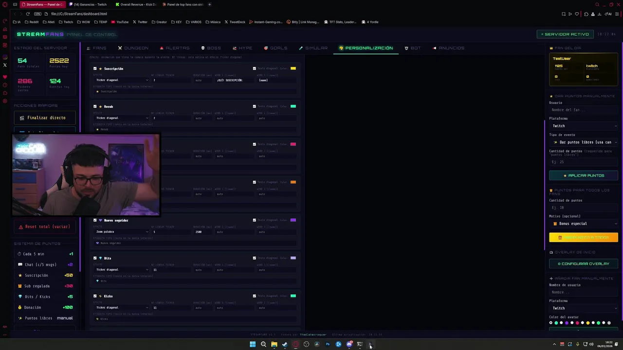Open the Twitter bookmark
623x350 pixels.
coord(140,22)
